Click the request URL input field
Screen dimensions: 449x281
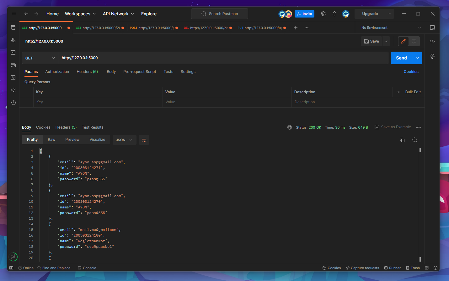pos(223,58)
